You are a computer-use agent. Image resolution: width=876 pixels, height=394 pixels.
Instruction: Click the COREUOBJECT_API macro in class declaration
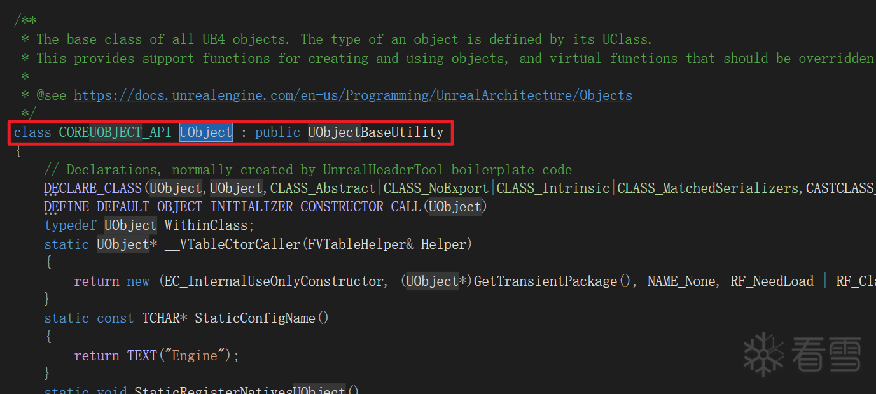tap(115, 132)
